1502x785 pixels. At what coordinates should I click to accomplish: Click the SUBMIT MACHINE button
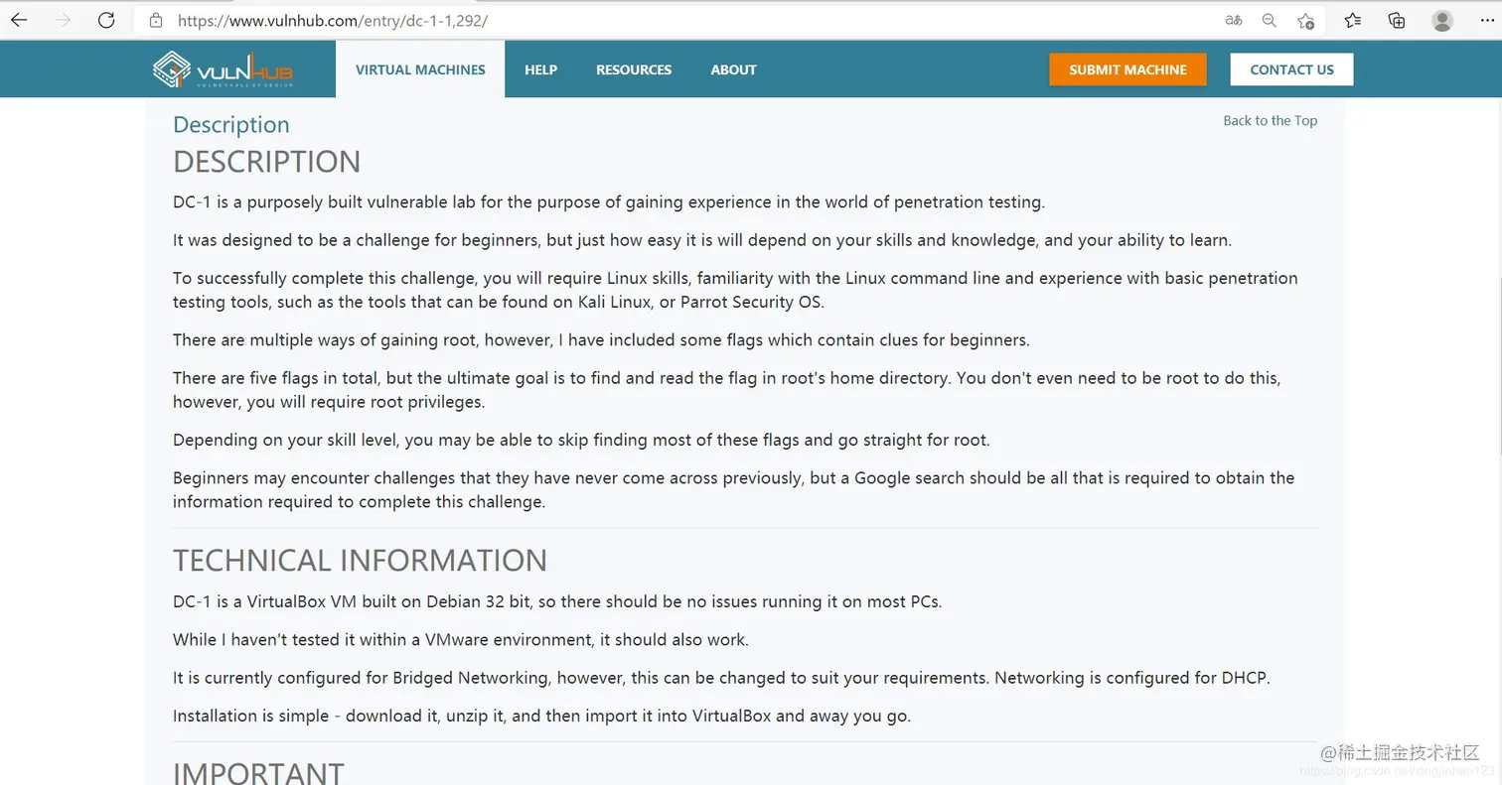1127,69
